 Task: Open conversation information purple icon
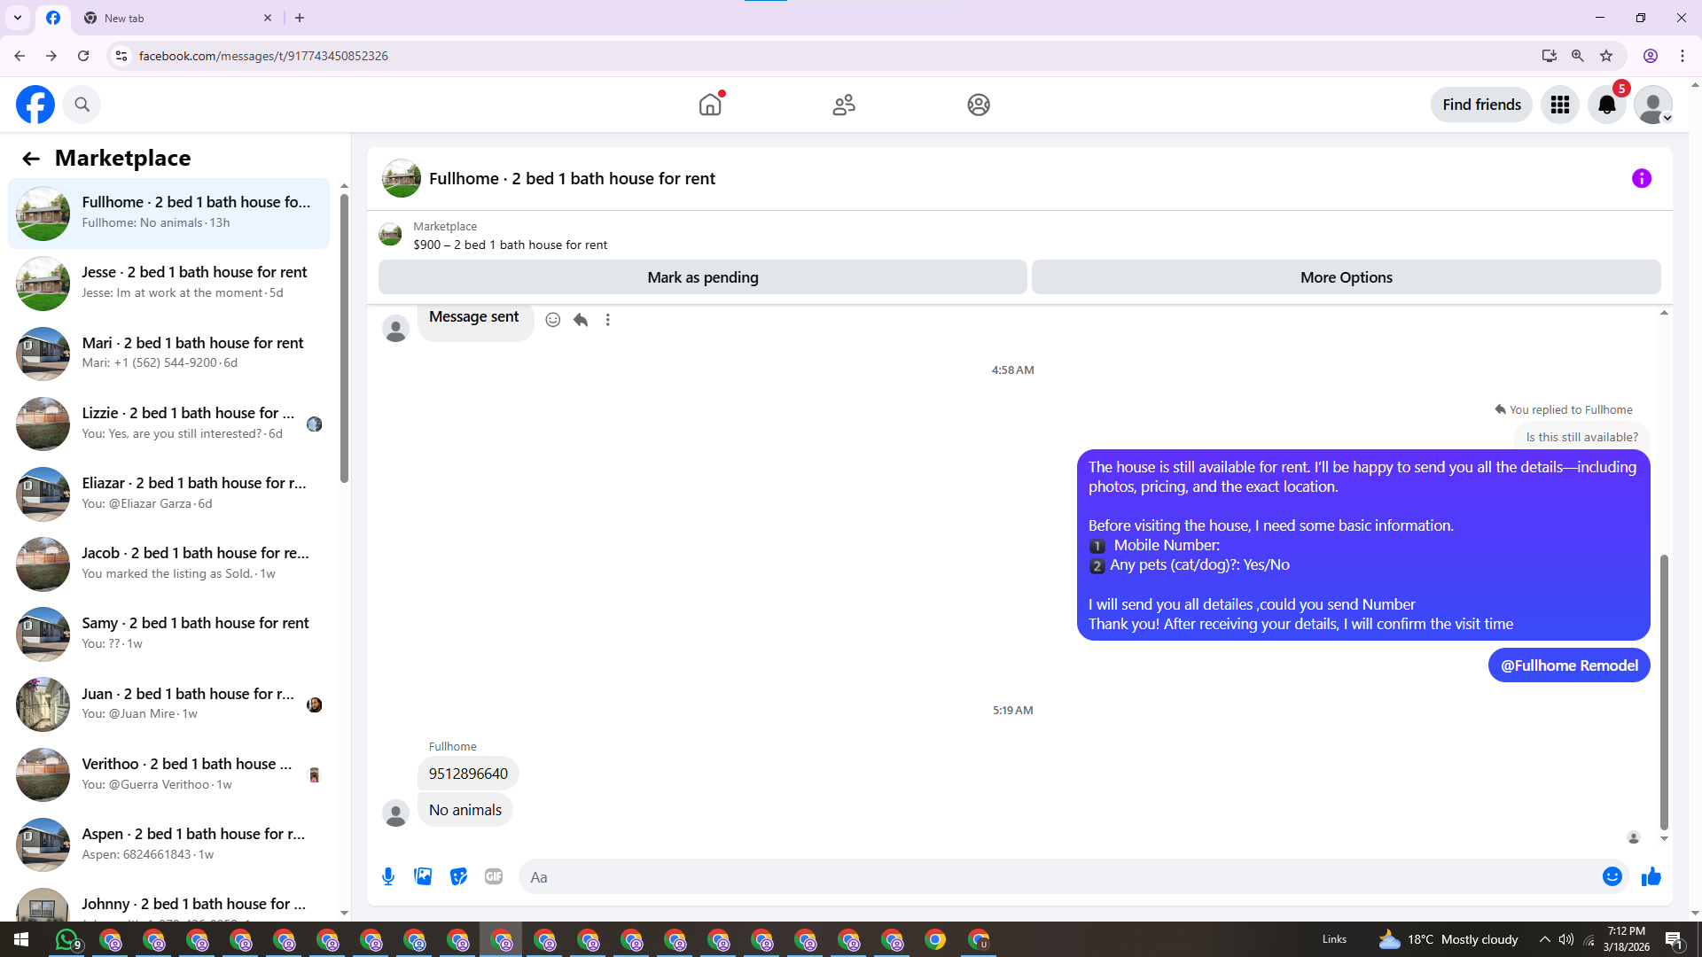[1641, 178]
